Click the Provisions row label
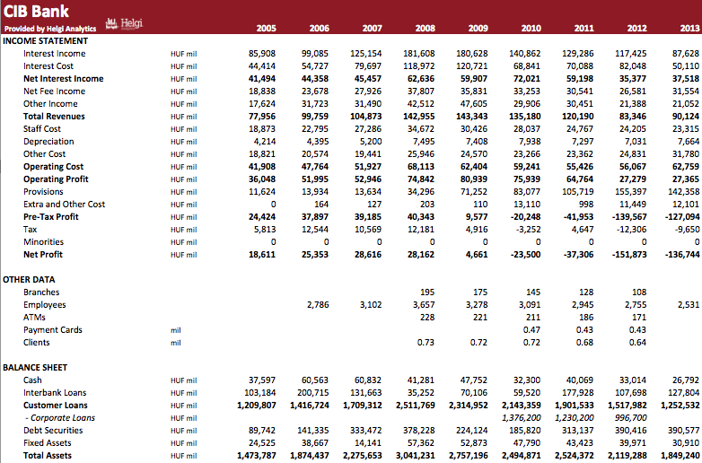 tap(43, 191)
